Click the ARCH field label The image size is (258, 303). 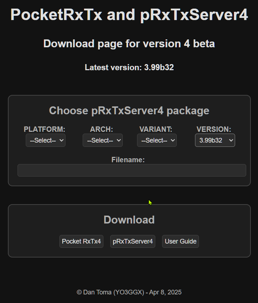[102, 129]
